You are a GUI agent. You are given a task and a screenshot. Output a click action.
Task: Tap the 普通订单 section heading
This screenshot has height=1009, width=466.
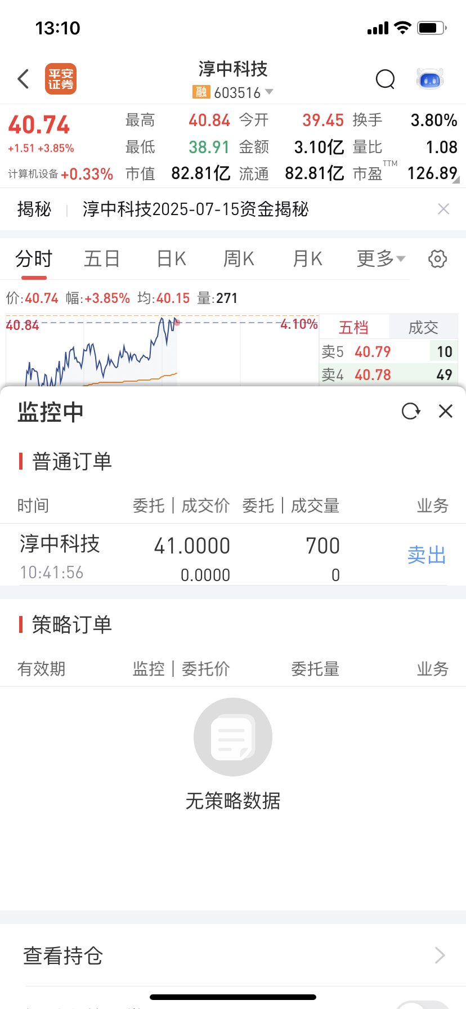click(x=72, y=461)
